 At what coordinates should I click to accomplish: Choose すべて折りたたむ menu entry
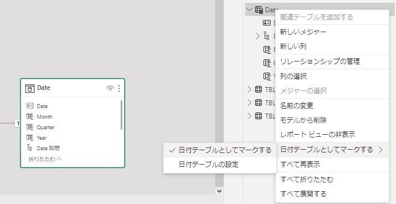coord(332,180)
